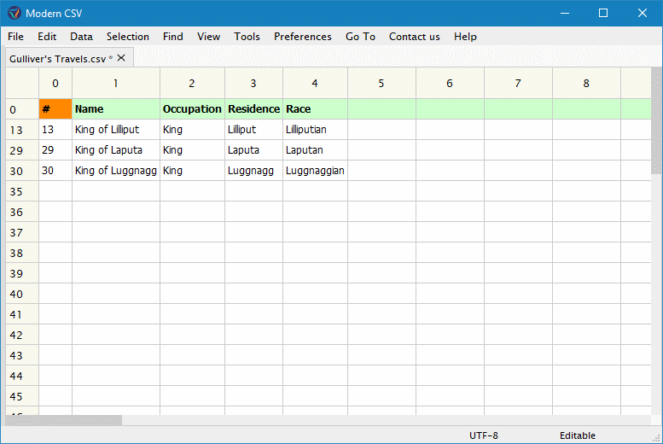Screen dimensions: 663x444
Task: Click the vertical scrollbar thumb
Action: (656, 120)
